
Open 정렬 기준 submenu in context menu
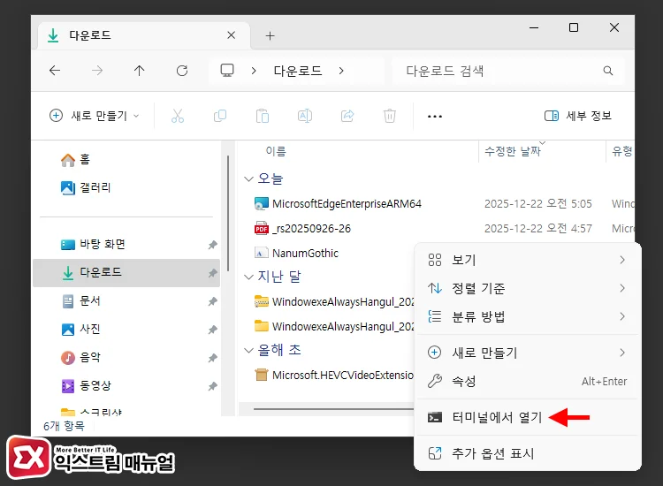point(527,288)
